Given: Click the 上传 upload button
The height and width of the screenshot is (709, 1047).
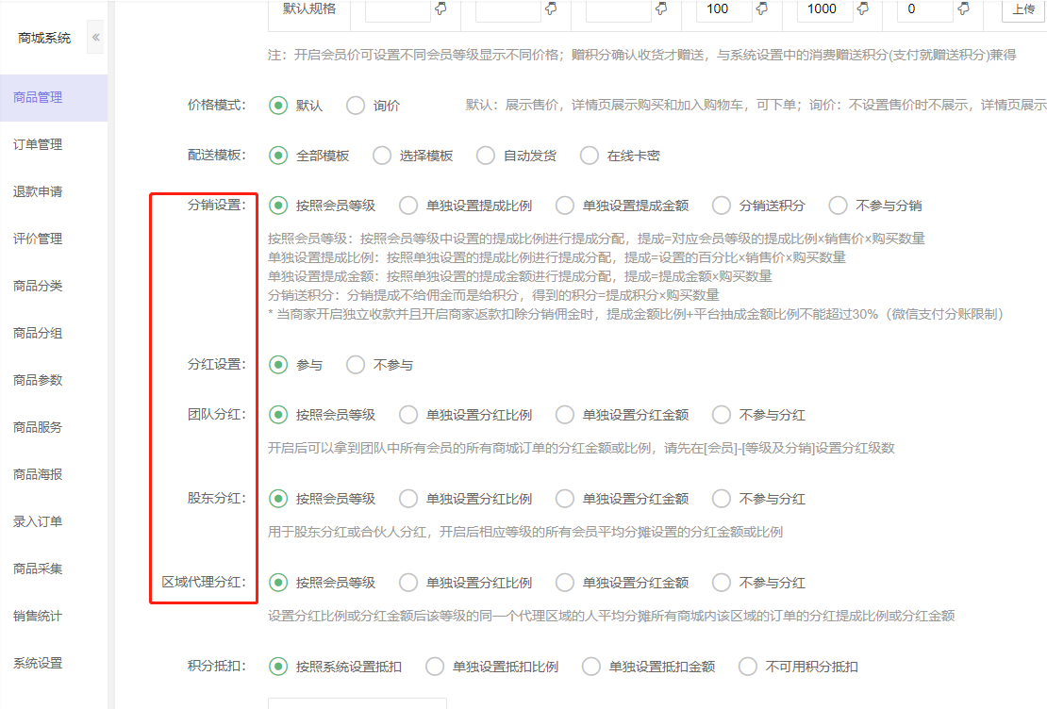Looking at the screenshot, I should [x=1022, y=8].
